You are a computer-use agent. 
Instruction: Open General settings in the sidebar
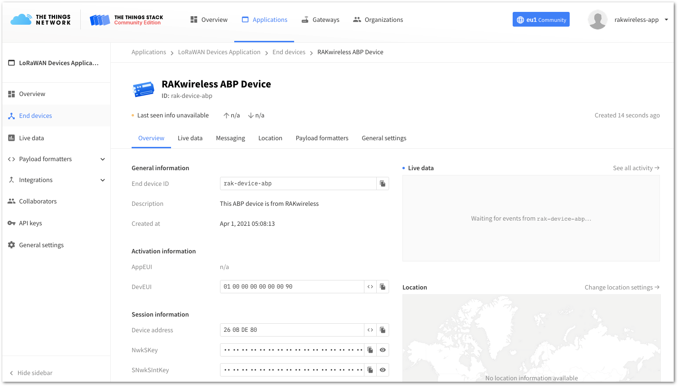56,245
